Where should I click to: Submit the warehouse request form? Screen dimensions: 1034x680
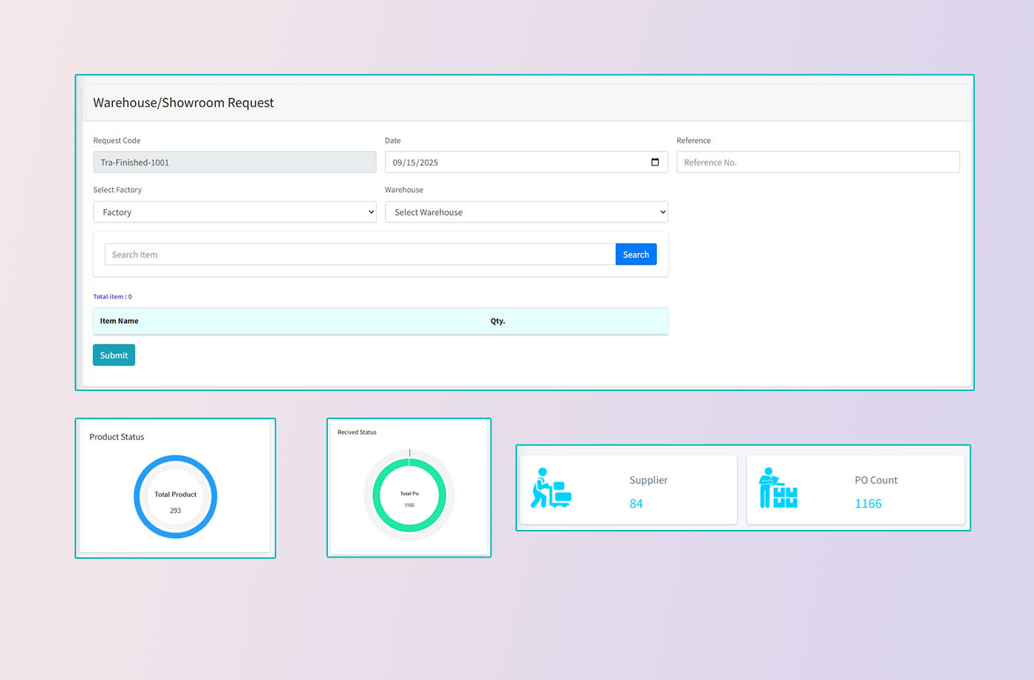(114, 356)
